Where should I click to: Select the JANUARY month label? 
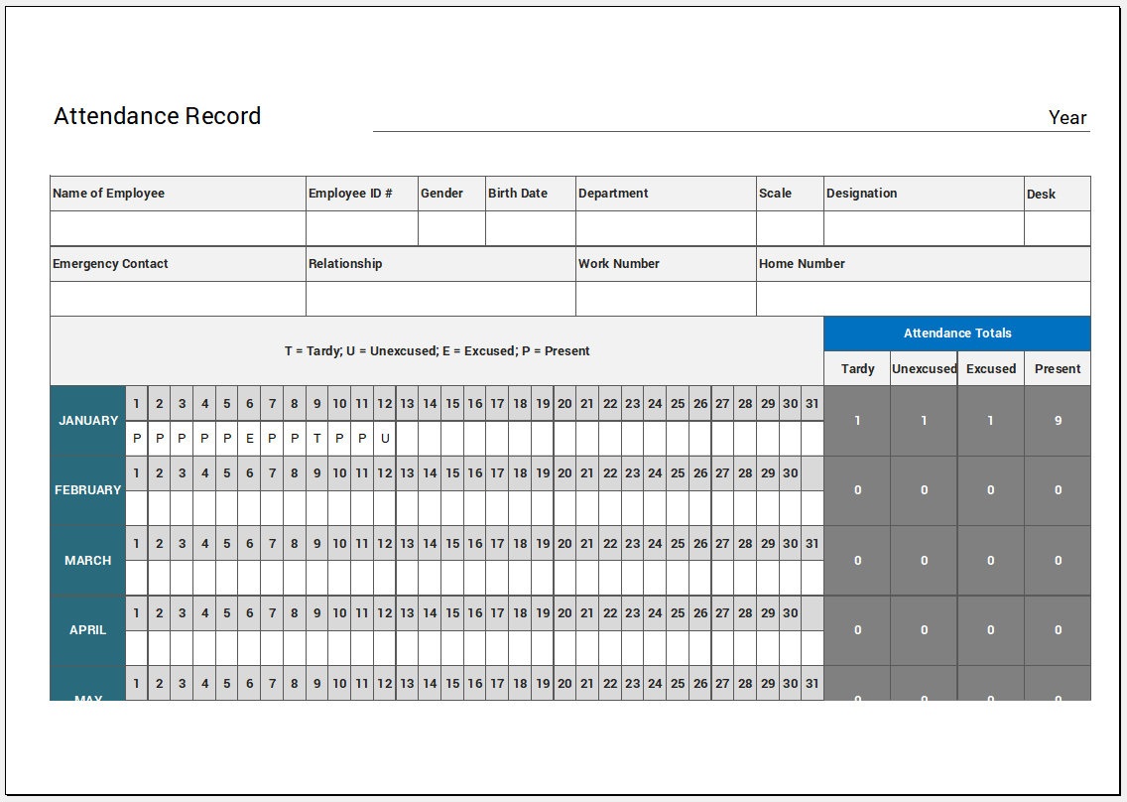(x=87, y=421)
